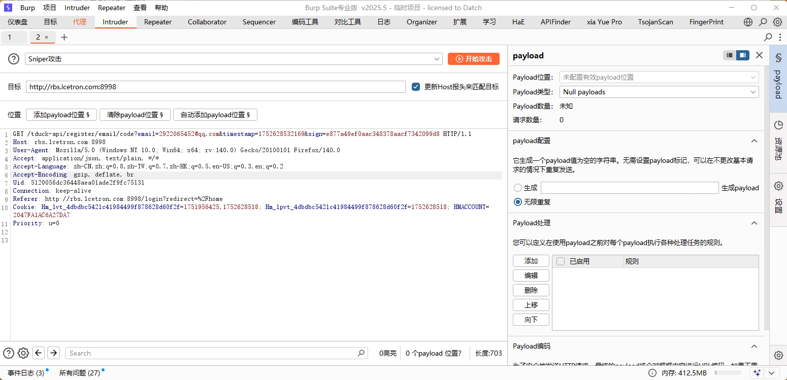
Task: Click the info icon beside 内存 in status bar
Action: pyautogui.click(x=652, y=373)
